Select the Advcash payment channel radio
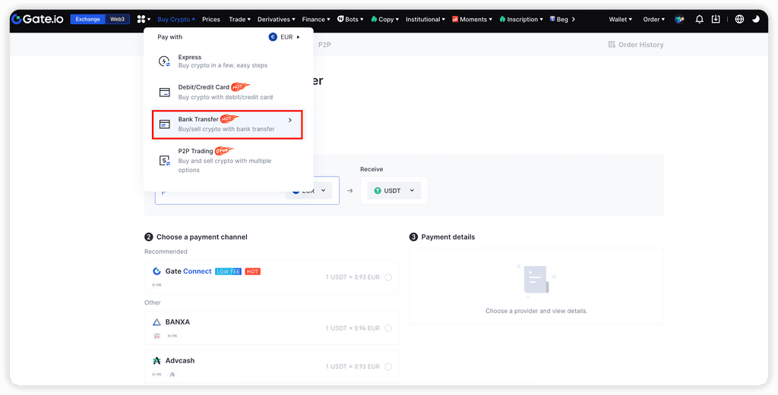This screenshot has width=778, height=395. tap(388, 367)
